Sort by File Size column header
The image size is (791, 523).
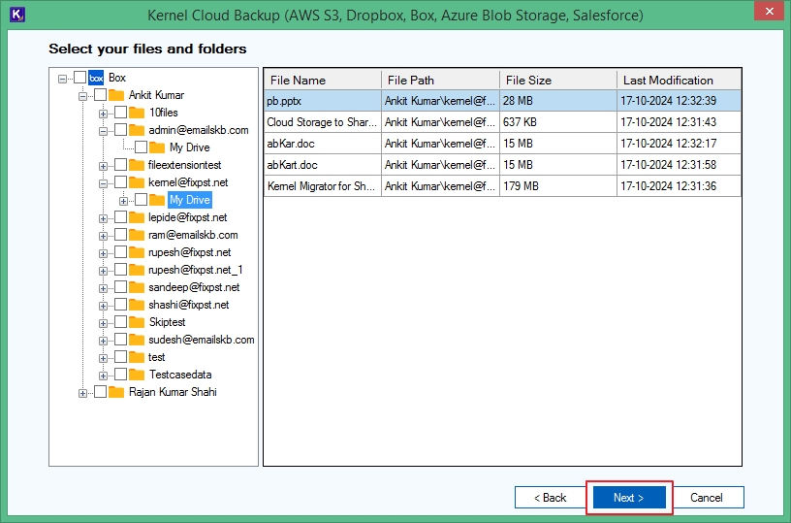tap(558, 80)
